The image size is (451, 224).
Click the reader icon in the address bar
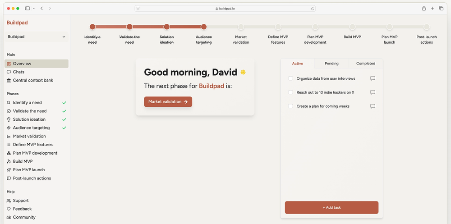138,9
